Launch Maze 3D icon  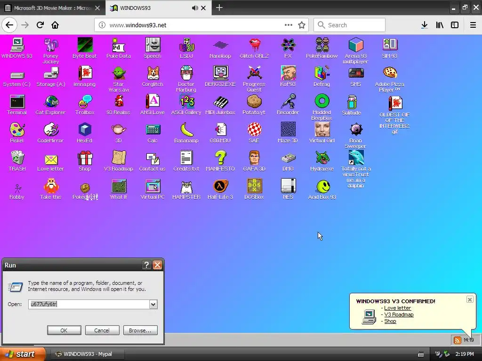click(288, 130)
